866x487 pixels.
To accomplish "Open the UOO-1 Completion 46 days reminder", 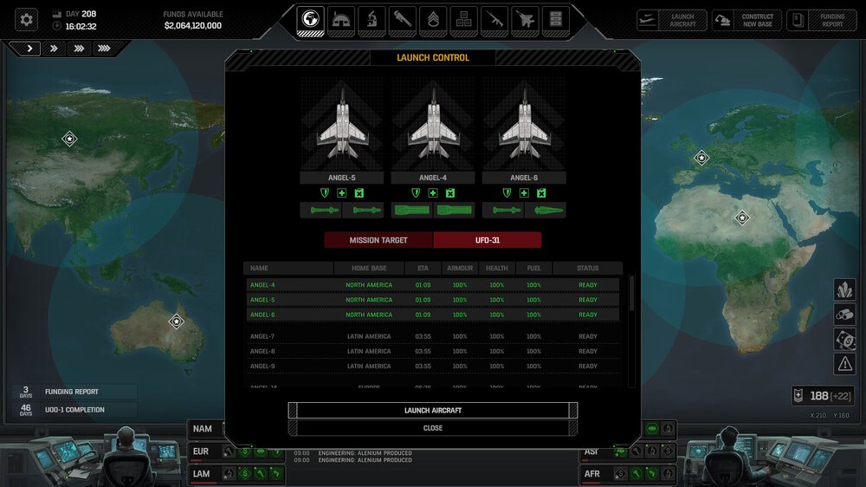I will click(x=74, y=410).
